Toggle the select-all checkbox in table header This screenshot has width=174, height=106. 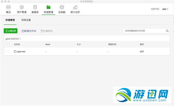click(8, 44)
